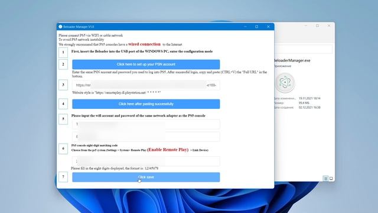
Task: Switch to large icons view in Explorer
Action: [331, 179]
